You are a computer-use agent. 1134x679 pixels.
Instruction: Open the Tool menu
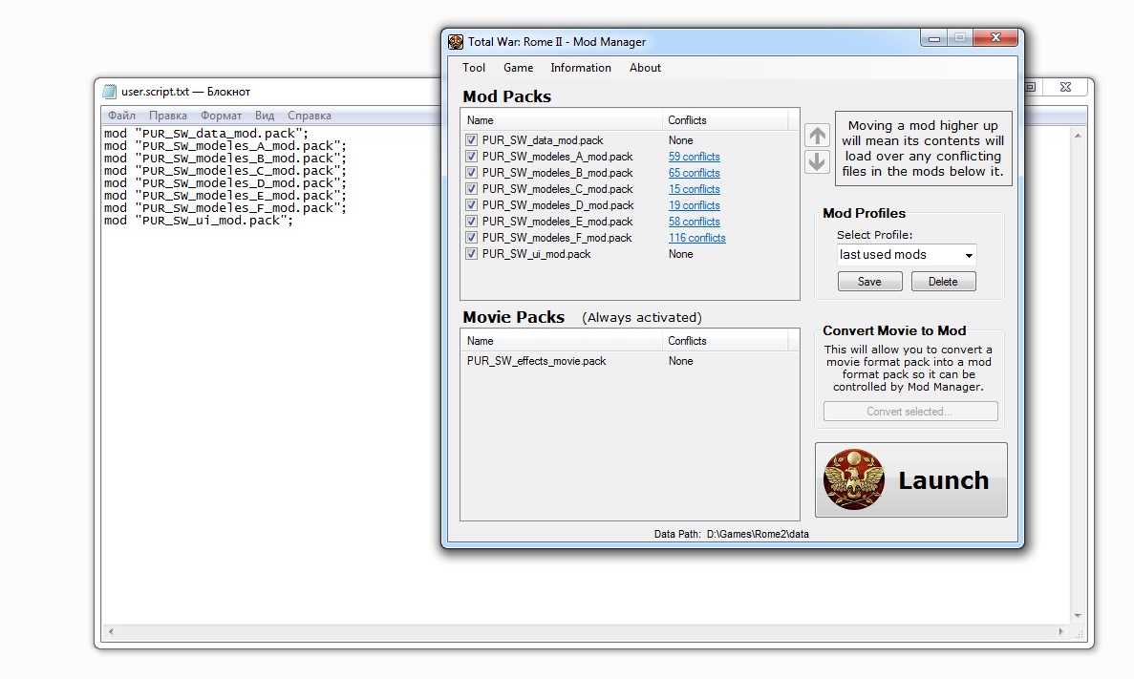click(x=474, y=68)
